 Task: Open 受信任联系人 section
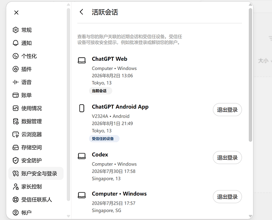(36, 200)
